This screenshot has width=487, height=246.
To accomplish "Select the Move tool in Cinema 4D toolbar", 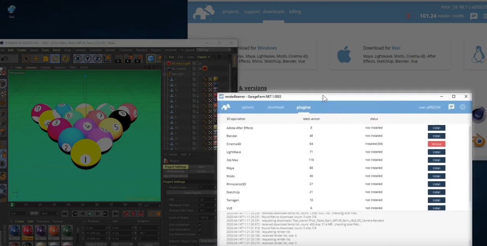I will [36, 58].
